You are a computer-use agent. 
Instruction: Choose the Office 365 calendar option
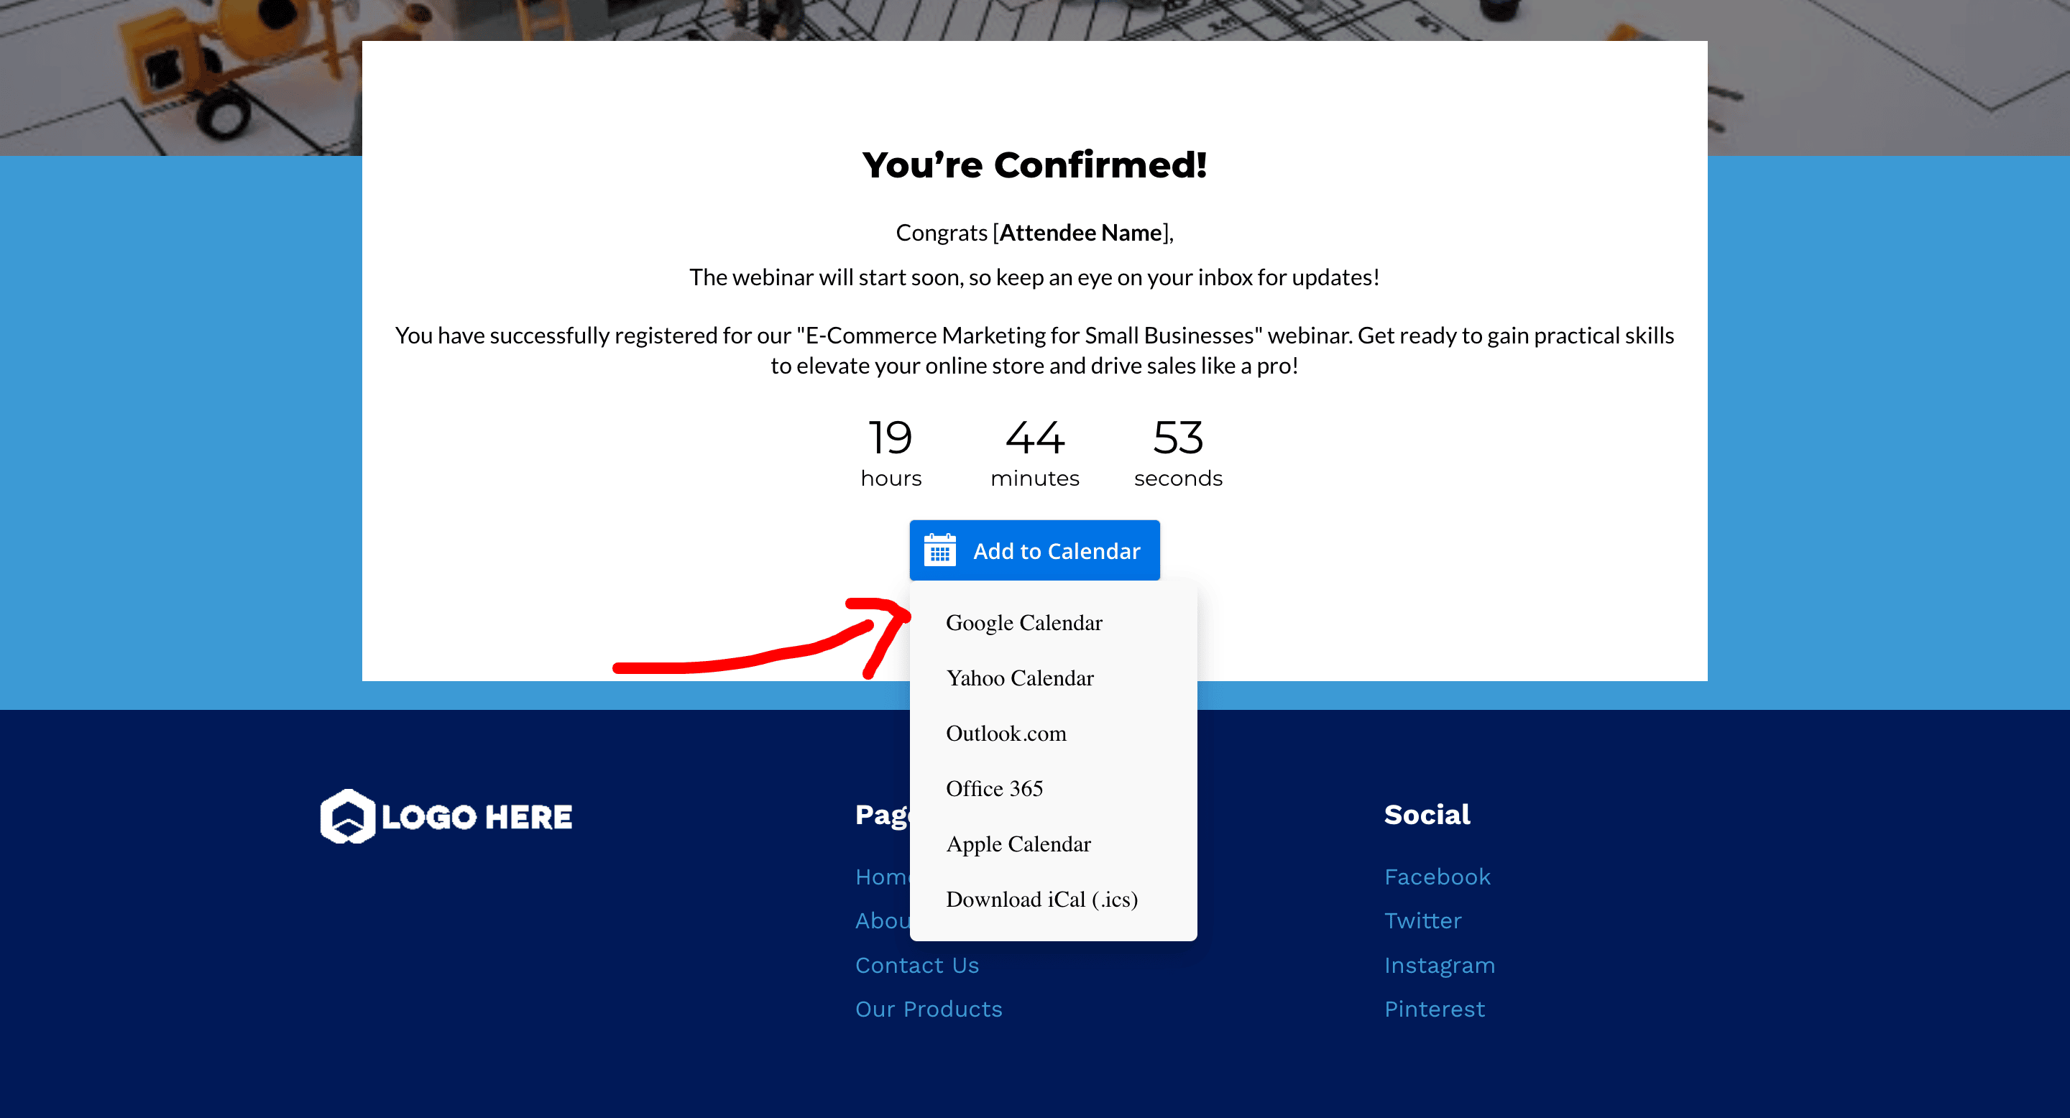click(x=994, y=789)
